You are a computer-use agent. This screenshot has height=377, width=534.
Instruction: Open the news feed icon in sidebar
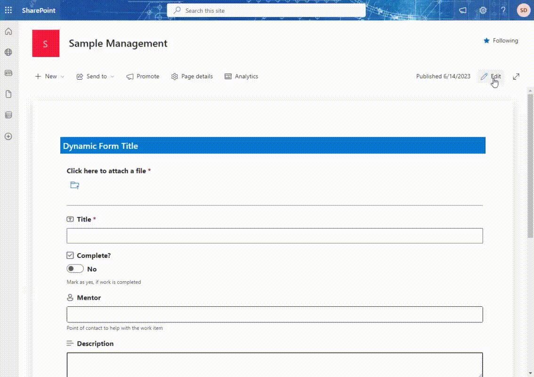pos(8,73)
